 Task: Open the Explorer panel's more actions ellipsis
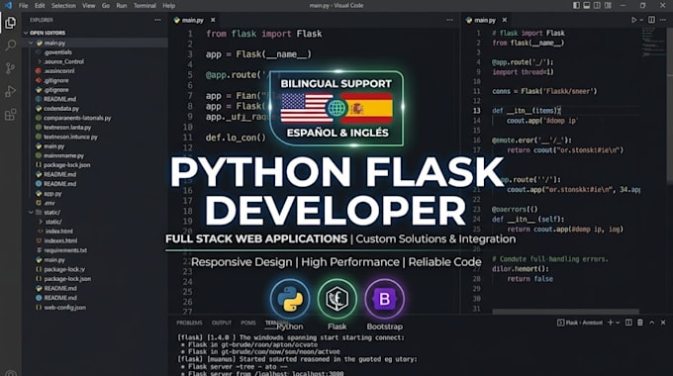tap(157, 20)
